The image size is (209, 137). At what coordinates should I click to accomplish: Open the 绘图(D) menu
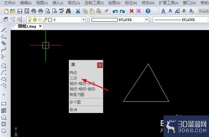[114, 3]
